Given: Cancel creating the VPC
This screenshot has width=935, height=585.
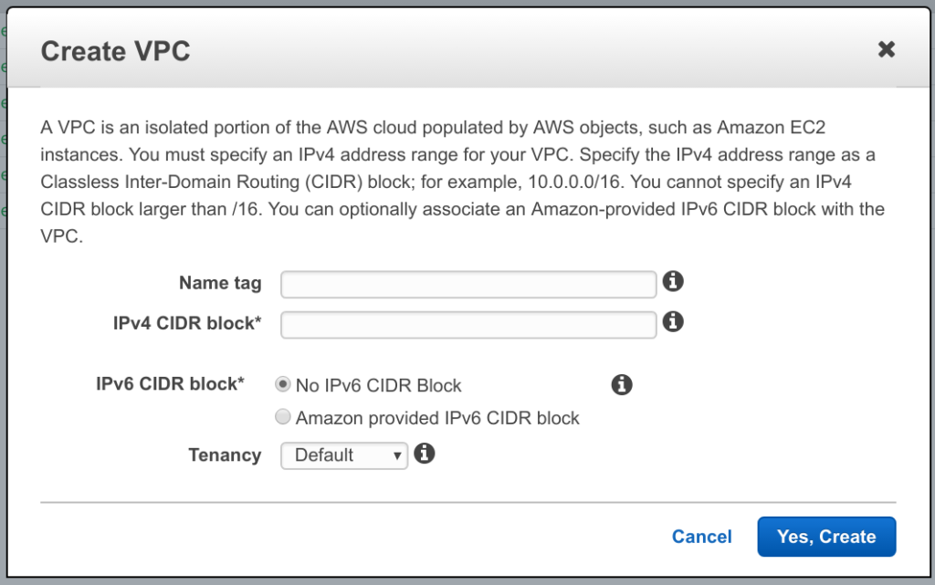Looking at the screenshot, I should (x=701, y=537).
